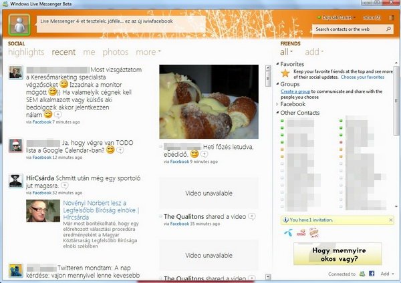Click the Windows Live Messenger title bar icon
The height and width of the screenshot is (283, 401).
pos(5,4)
